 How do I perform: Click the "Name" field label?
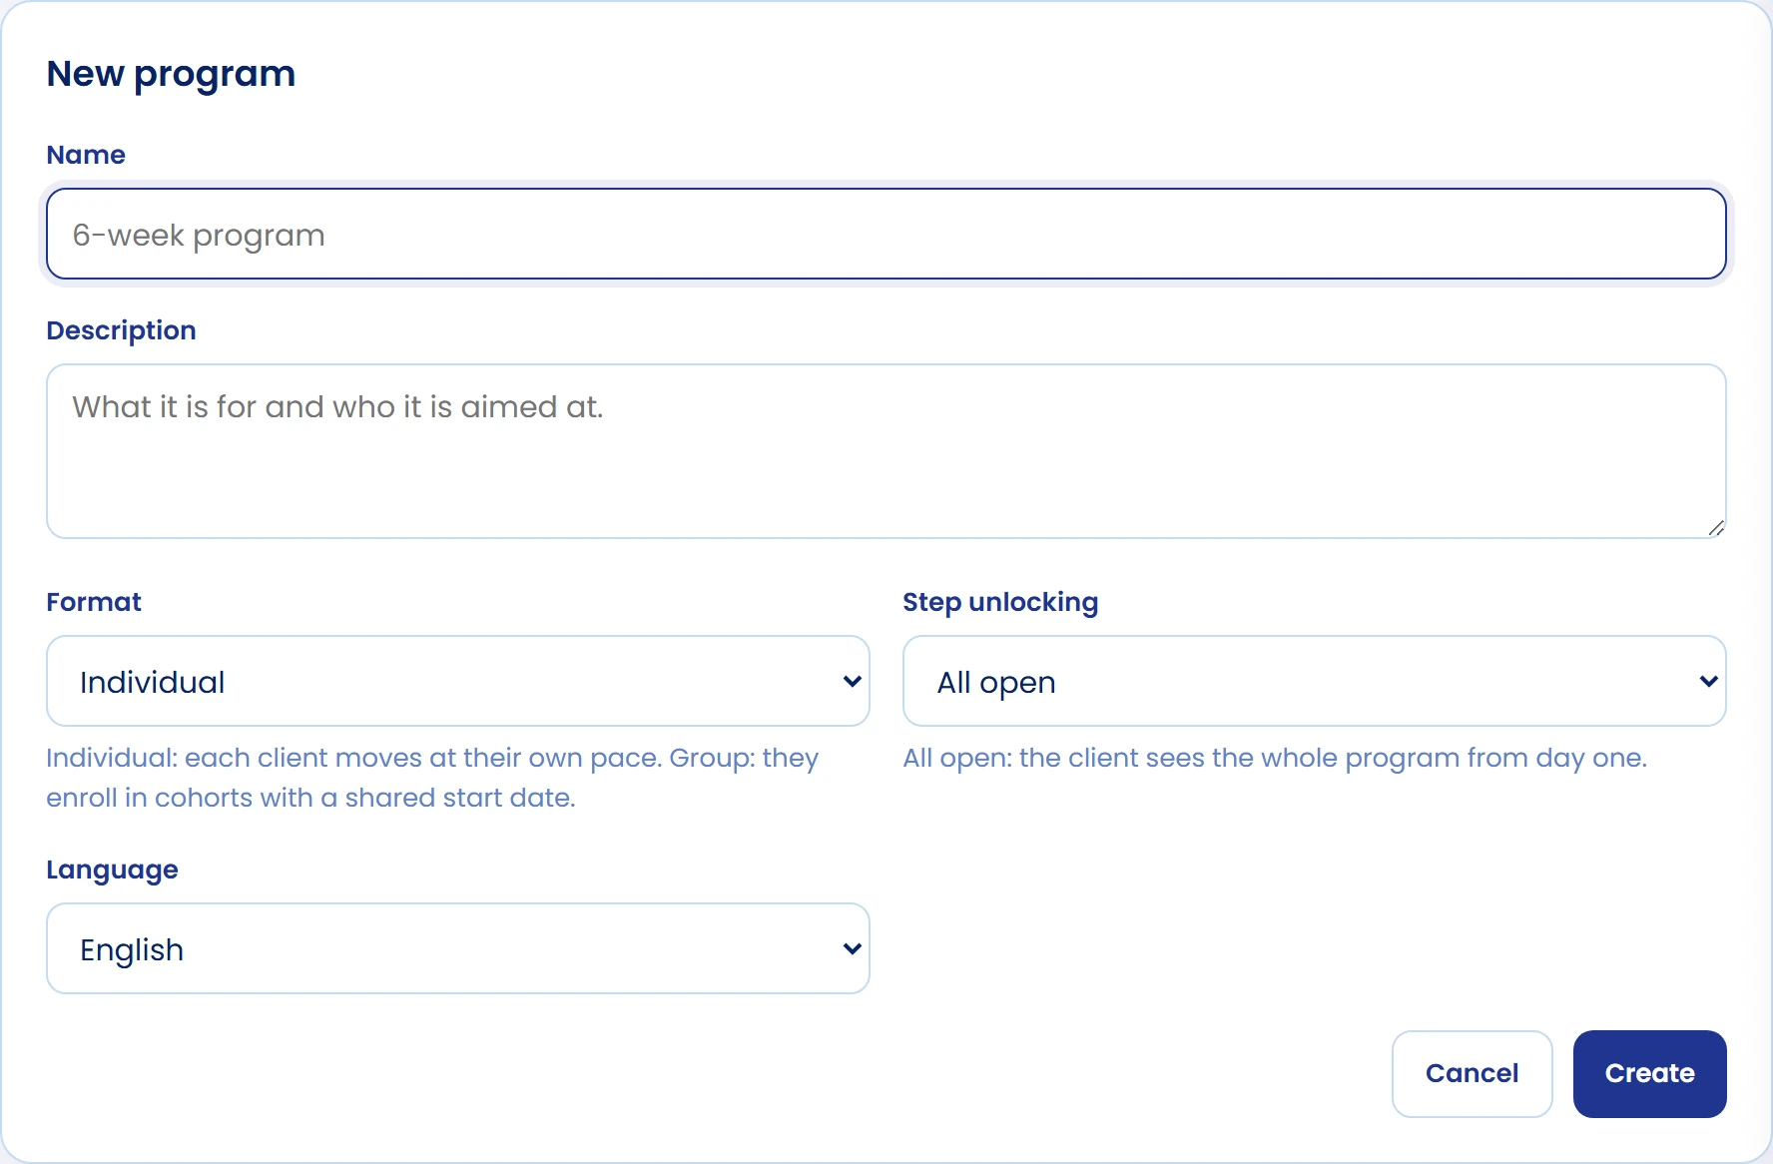coord(86,155)
